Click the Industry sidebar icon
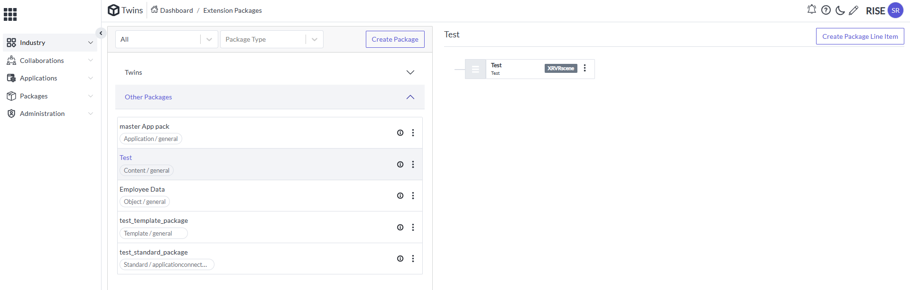This screenshot has width=910, height=290. (x=11, y=43)
